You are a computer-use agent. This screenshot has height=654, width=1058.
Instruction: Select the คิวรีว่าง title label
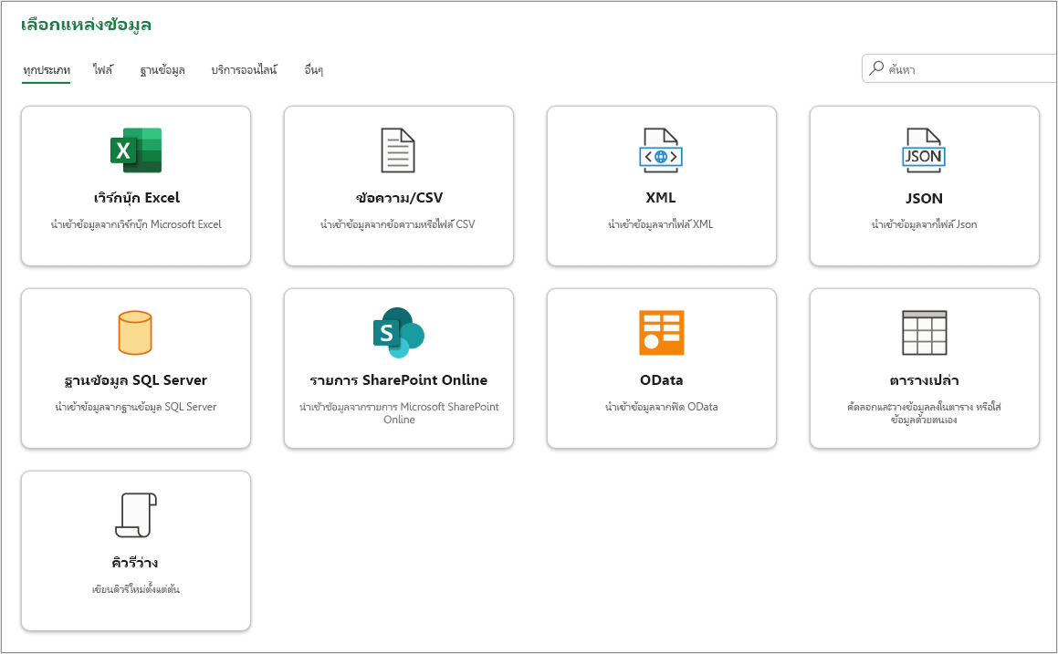(135, 562)
